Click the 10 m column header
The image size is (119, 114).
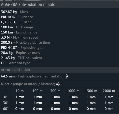tap(20, 91)
